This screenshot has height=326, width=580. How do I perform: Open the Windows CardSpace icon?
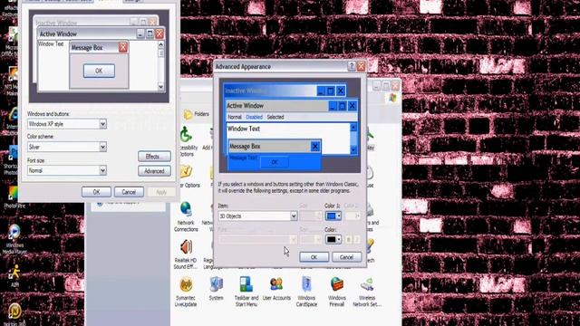(x=306, y=292)
